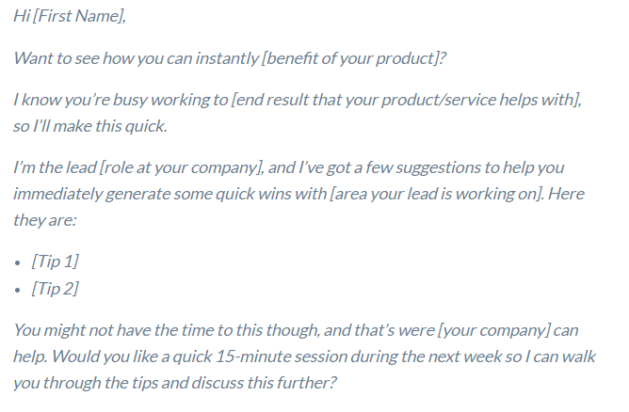Click the '[your company]' placeholder
The image size is (629, 412).
(x=493, y=330)
